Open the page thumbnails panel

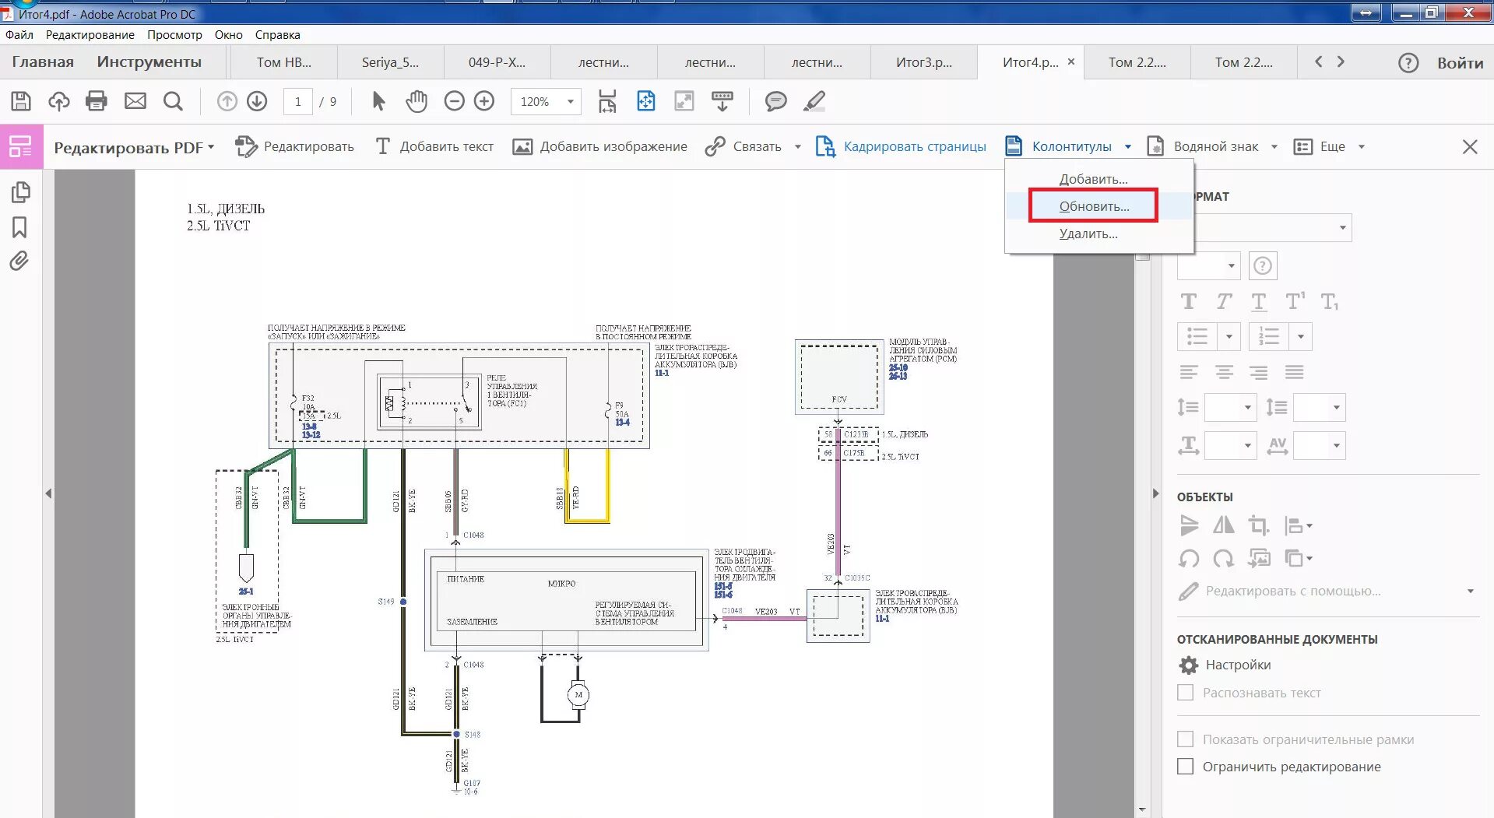tap(20, 192)
